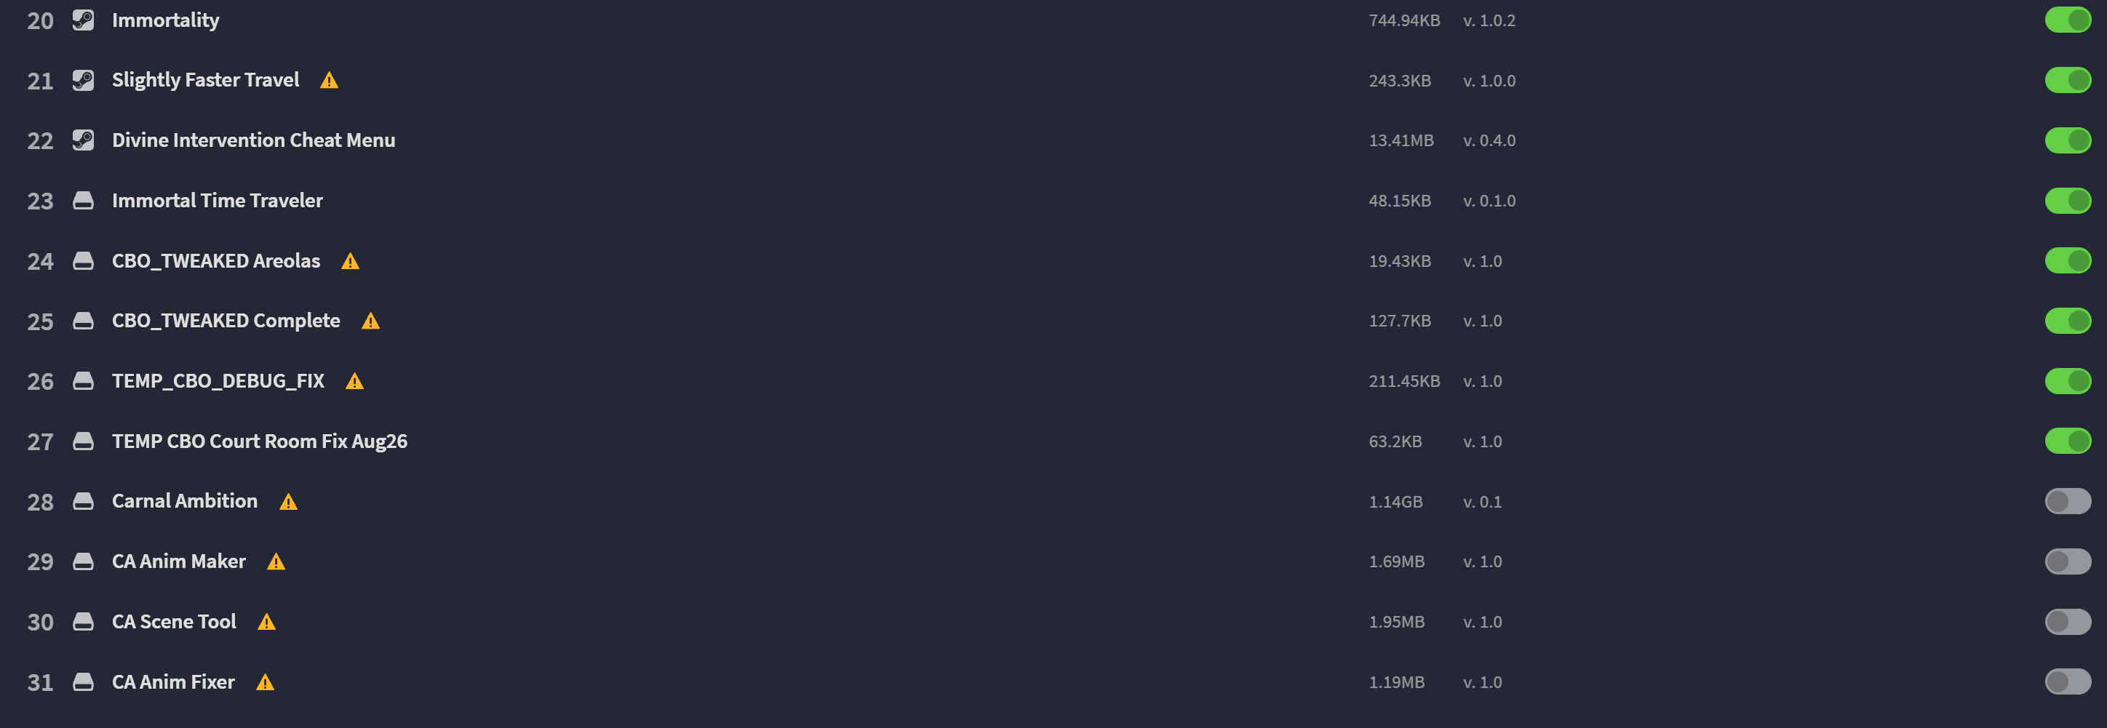This screenshot has width=2107, height=728.
Task: Disable the Immortality mod toggle
Action: click(2068, 20)
